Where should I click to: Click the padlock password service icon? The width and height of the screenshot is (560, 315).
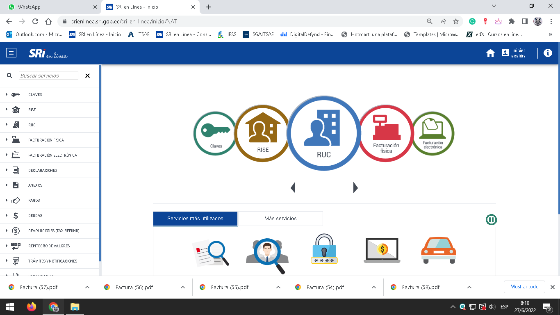point(324,250)
